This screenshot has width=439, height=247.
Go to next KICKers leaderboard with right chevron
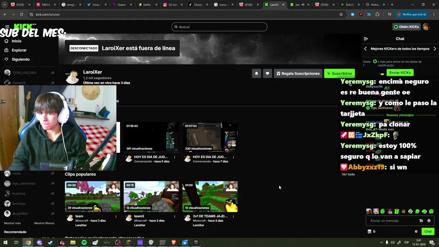435,49
